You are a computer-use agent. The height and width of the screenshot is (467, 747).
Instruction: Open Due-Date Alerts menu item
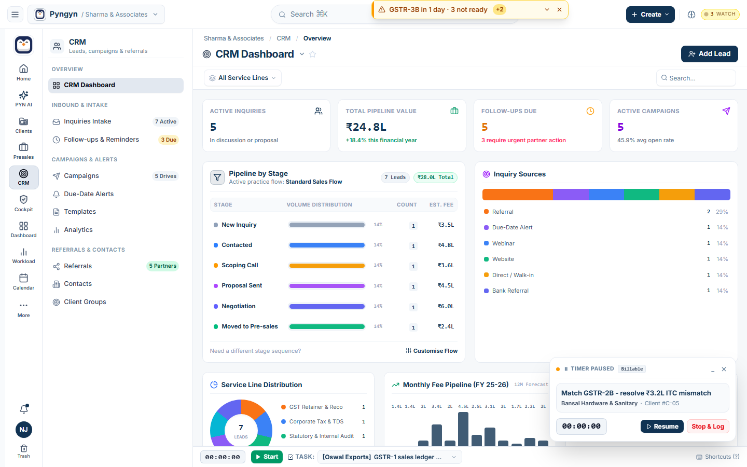[x=116, y=194]
